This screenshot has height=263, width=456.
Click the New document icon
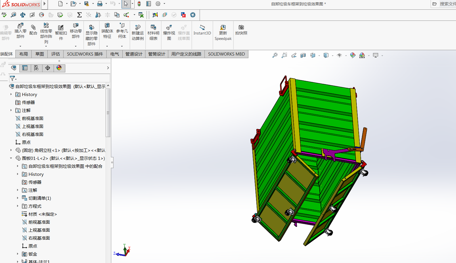[60, 4]
